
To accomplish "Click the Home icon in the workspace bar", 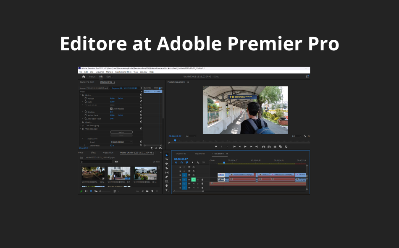I will (x=84, y=77).
